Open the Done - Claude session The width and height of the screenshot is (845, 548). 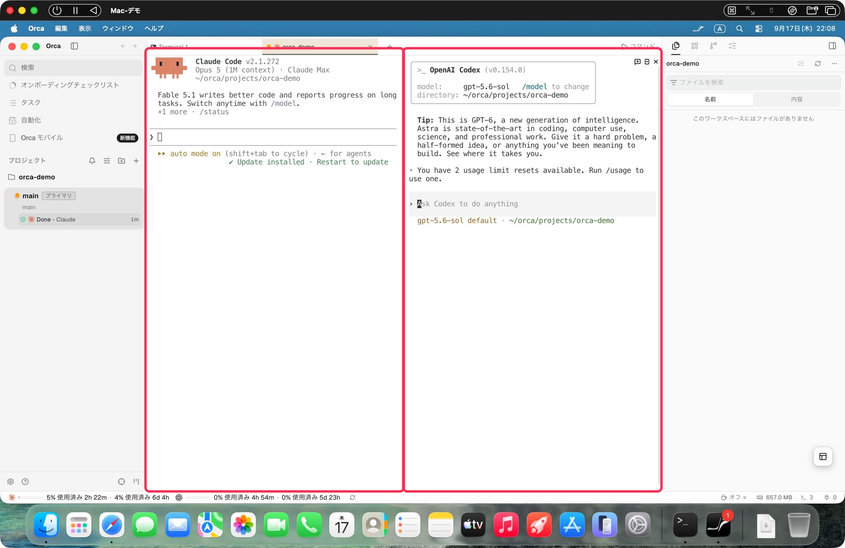[80, 219]
